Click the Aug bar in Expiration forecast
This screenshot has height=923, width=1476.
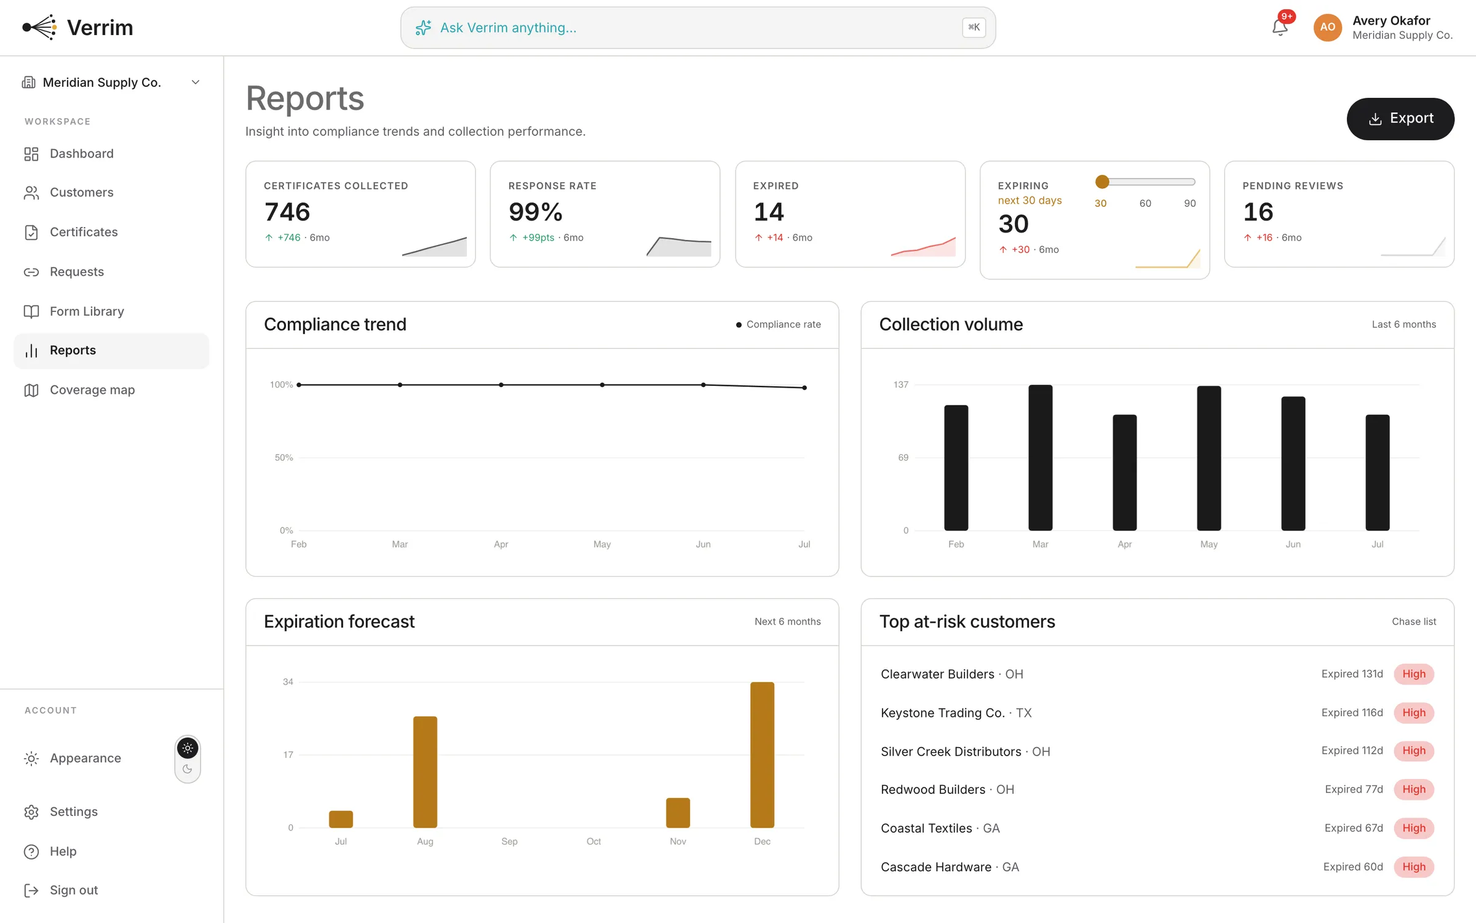pyautogui.click(x=425, y=772)
